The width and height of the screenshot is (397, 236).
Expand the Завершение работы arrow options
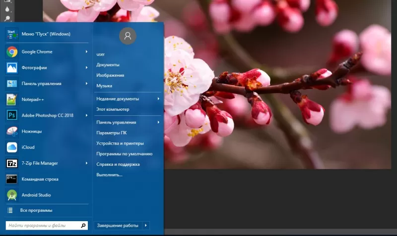[146, 226]
